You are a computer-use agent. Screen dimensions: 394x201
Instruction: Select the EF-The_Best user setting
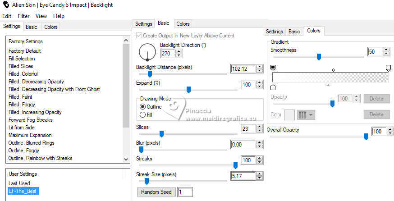coord(23,191)
